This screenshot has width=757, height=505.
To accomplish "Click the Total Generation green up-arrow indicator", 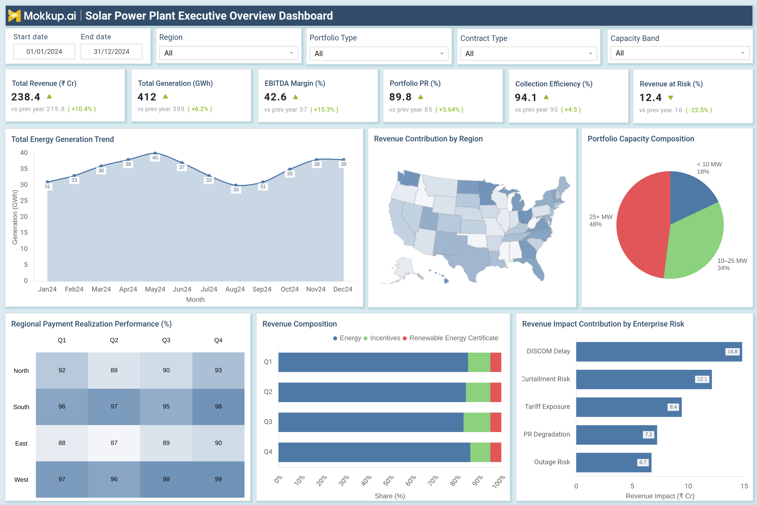I will [x=165, y=96].
